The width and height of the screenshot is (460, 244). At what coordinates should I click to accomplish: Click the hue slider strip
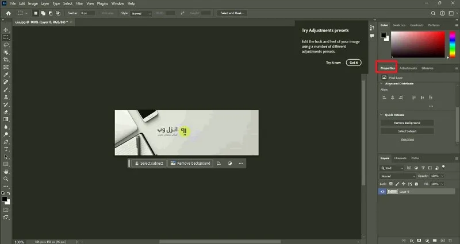pos(452,44)
